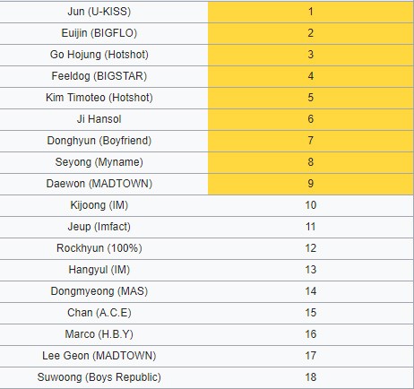Select Seyong (Myname) name cell
The width and height of the screenshot is (414, 389).
tap(99, 162)
